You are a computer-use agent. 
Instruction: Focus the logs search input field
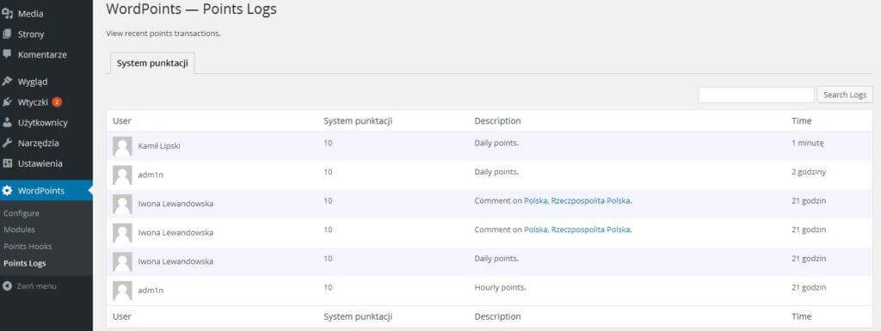[x=756, y=95]
